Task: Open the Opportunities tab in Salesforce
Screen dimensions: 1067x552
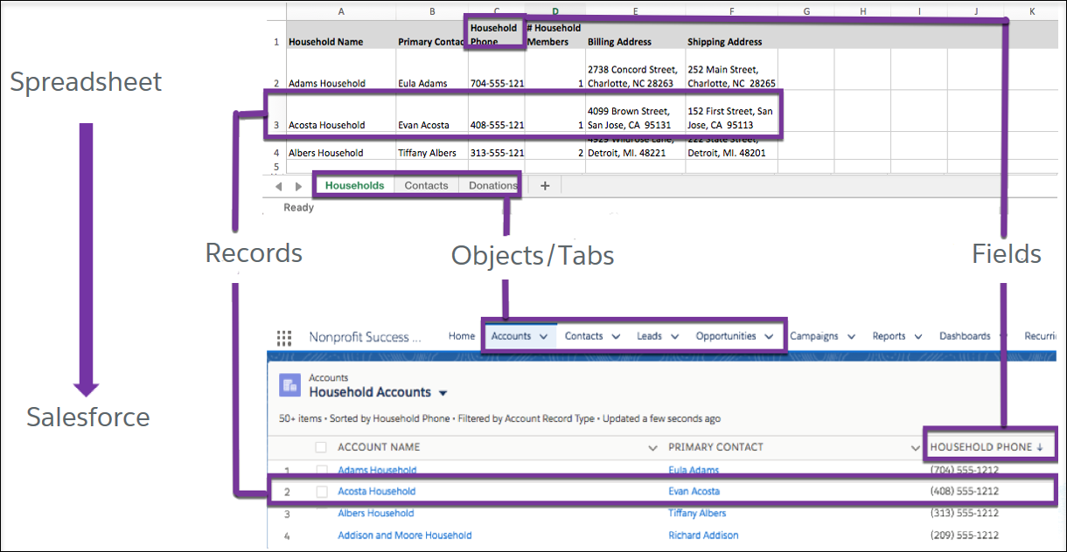Action: click(726, 336)
